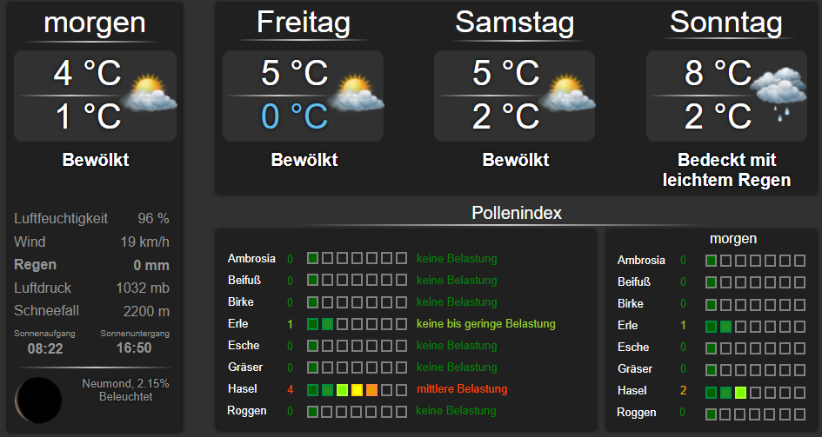822x437 pixels.
Task: Click the Pollenindex section title
Action: (517, 213)
